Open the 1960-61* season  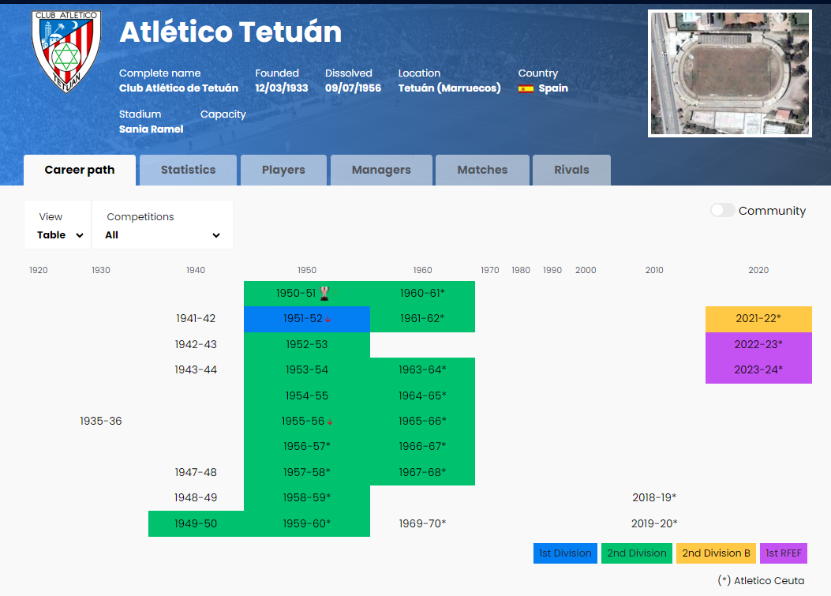tap(422, 293)
